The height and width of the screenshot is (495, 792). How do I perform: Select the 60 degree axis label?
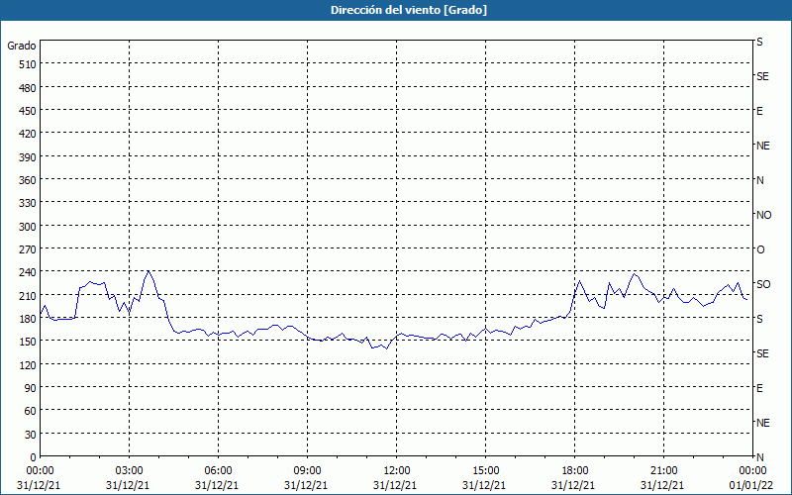31,411
